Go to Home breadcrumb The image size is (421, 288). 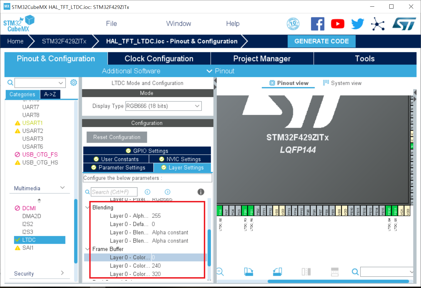click(15, 41)
